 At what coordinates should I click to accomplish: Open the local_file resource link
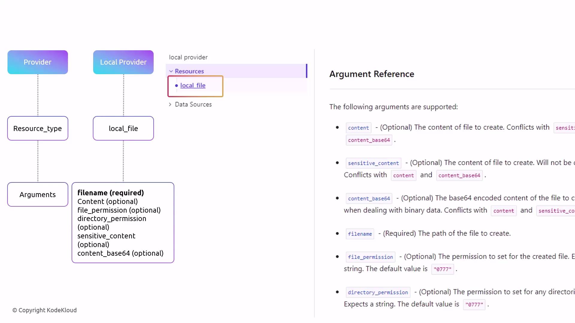coord(193,85)
